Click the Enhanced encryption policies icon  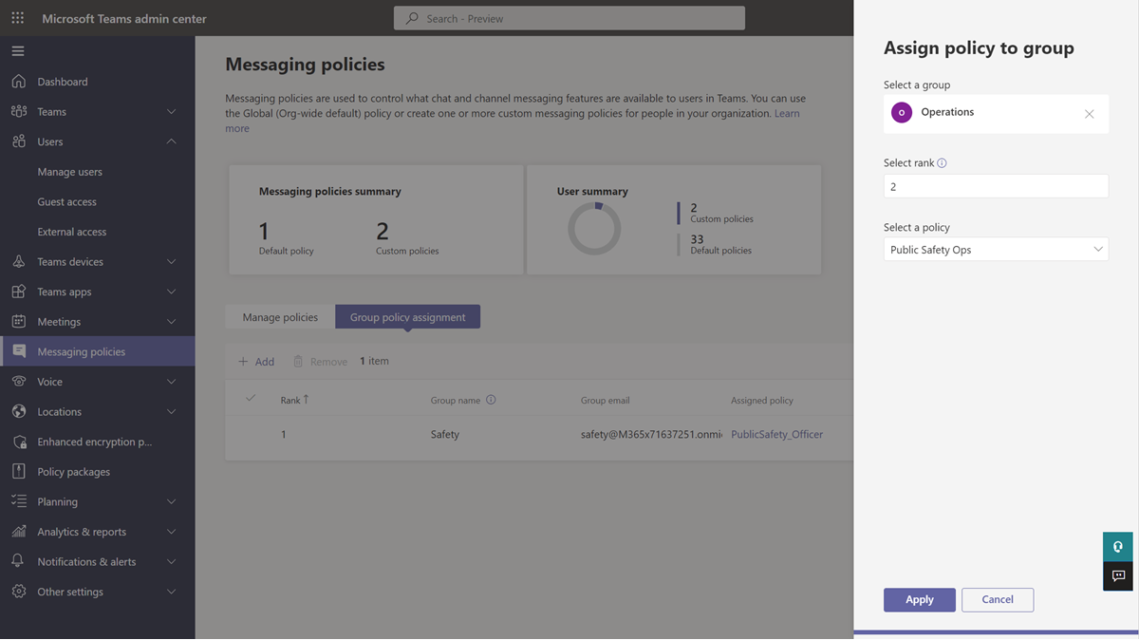[18, 442]
